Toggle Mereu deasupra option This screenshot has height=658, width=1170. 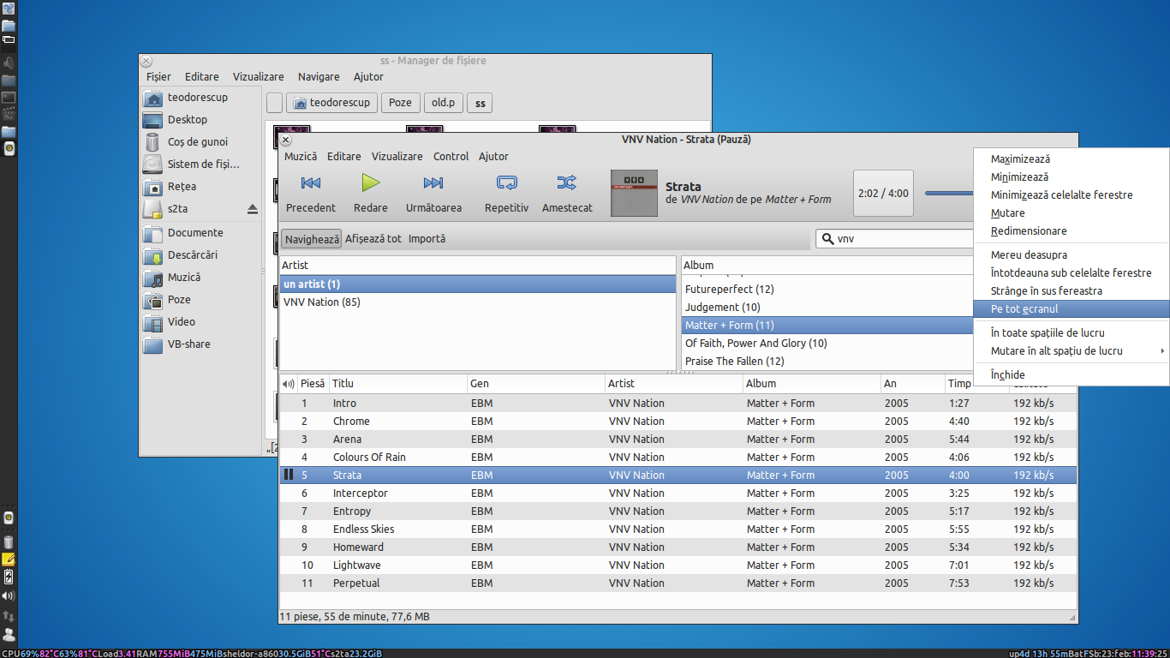[x=1072, y=255]
